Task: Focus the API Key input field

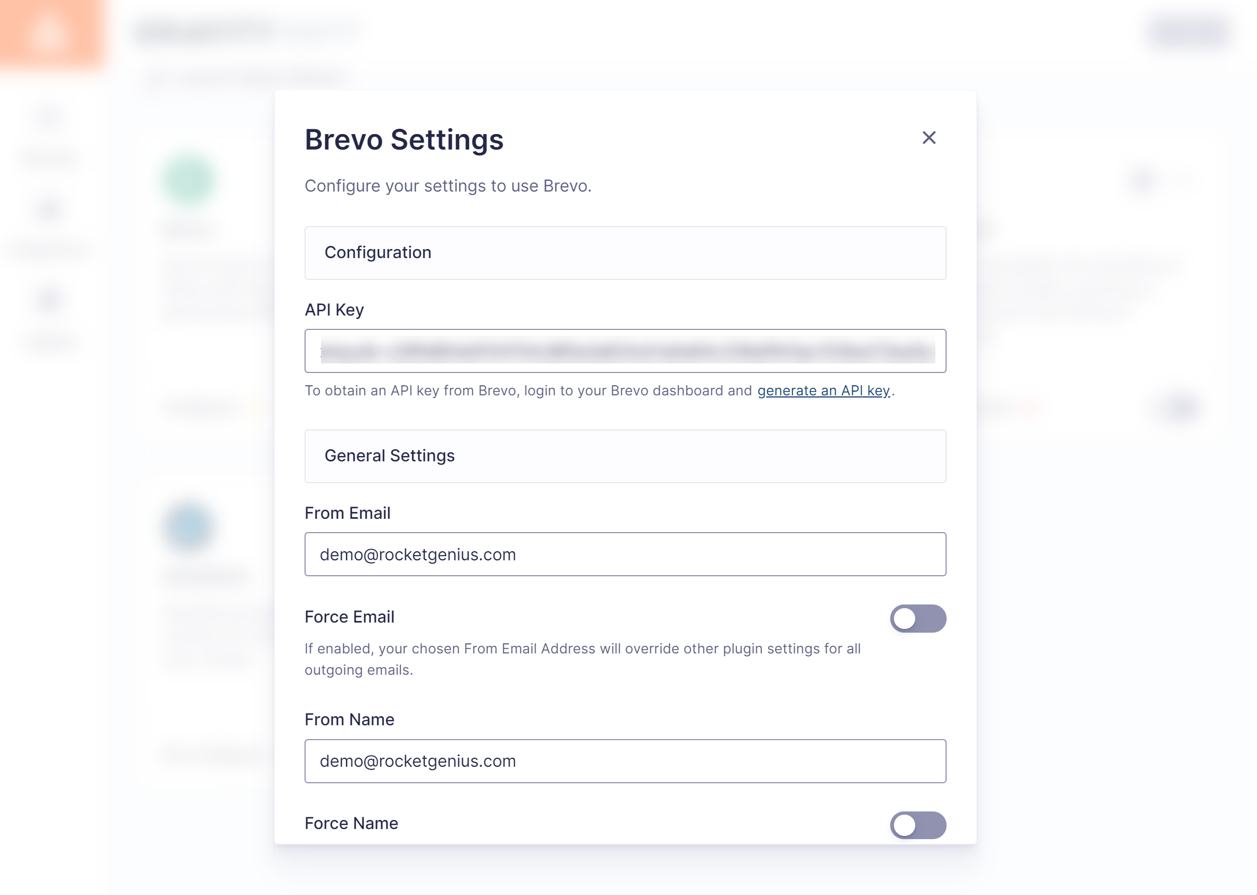Action: (625, 351)
